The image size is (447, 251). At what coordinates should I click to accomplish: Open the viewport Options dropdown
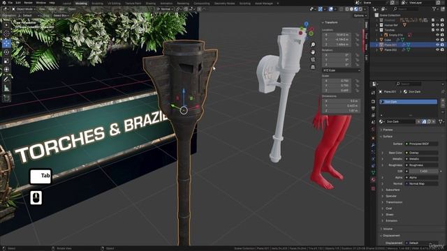point(360,15)
